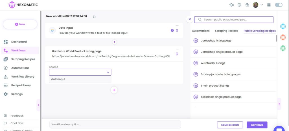Open Workflow Library in the sidebar
Screen dimensions: 289x131
[x=23, y=76]
